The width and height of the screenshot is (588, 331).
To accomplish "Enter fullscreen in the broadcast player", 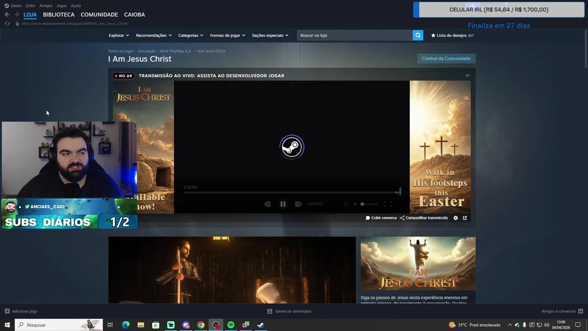I will [388, 204].
